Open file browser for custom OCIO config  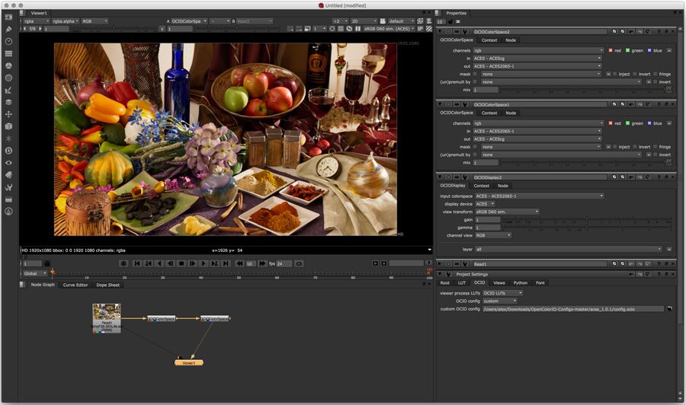tap(668, 309)
